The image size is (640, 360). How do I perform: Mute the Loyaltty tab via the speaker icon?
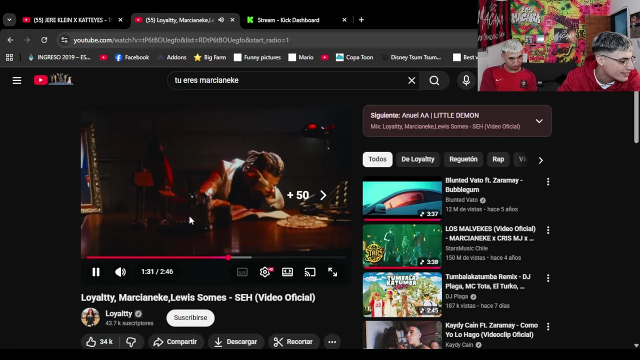[221, 20]
